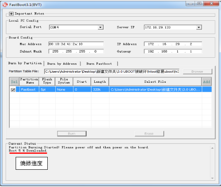
Task: Click the Flash Type column header
Action: click(47, 81)
